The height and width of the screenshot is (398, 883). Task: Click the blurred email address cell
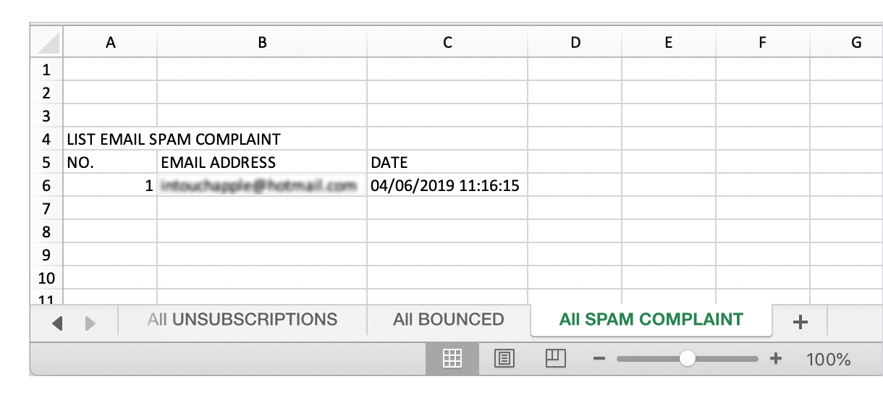point(262,186)
